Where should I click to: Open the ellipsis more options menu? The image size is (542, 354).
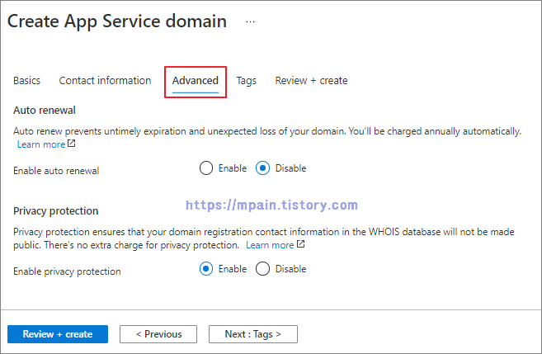coord(250,21)
